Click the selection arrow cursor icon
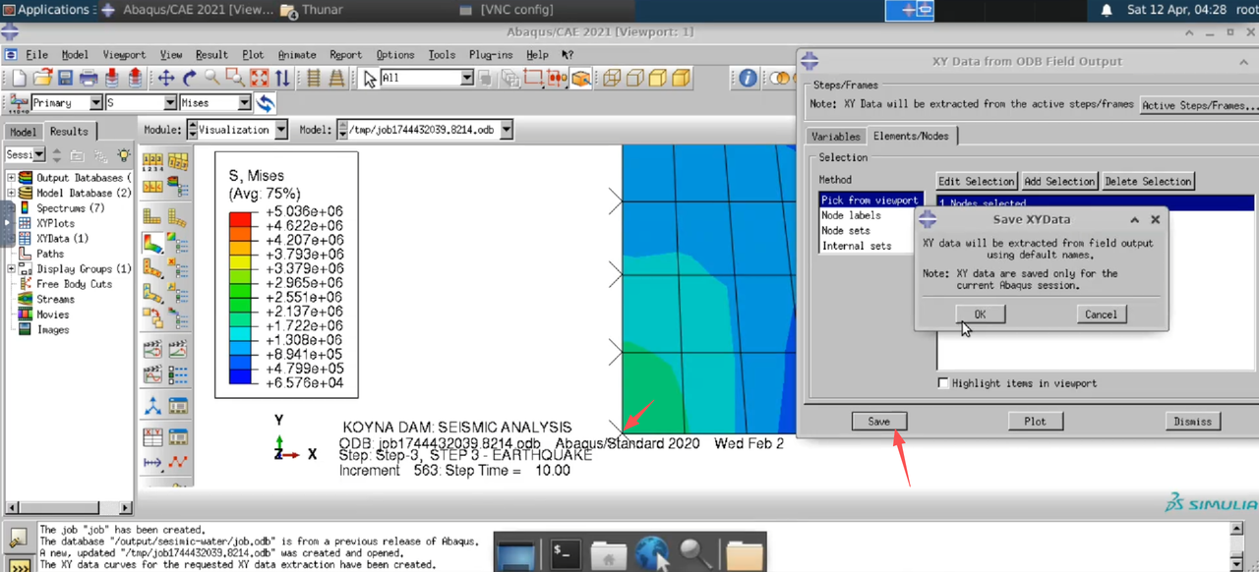The height and width of the screenshot is (572, 1259). pyautogui.click(x=370, y=78)
